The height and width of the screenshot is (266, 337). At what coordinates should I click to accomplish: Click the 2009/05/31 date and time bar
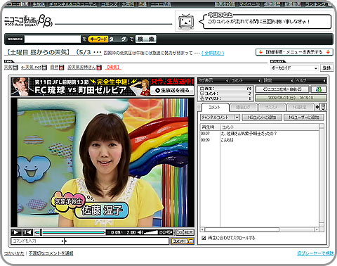[x=291, y=98]
